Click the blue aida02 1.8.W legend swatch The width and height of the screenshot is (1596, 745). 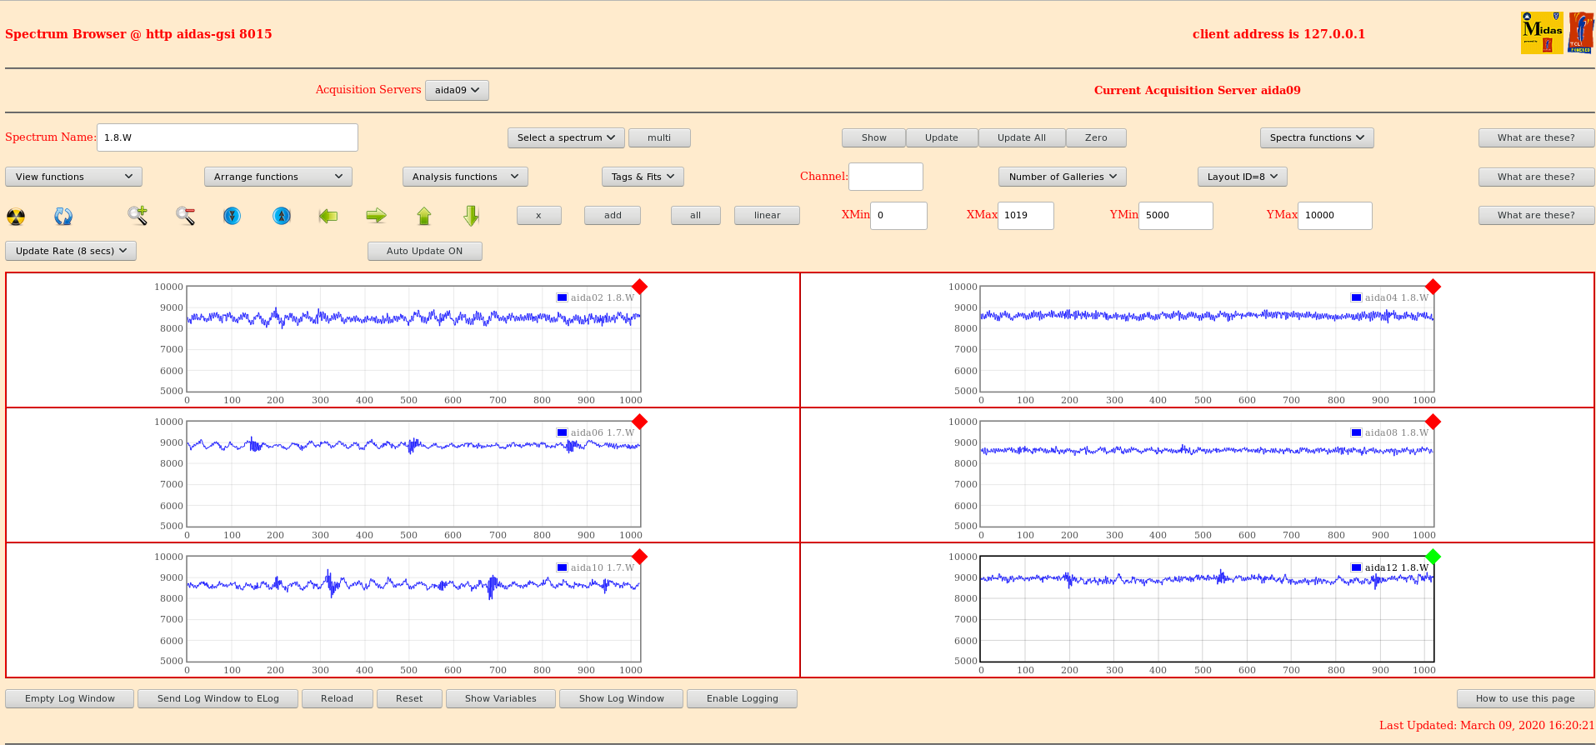click(x=563, y=297)
